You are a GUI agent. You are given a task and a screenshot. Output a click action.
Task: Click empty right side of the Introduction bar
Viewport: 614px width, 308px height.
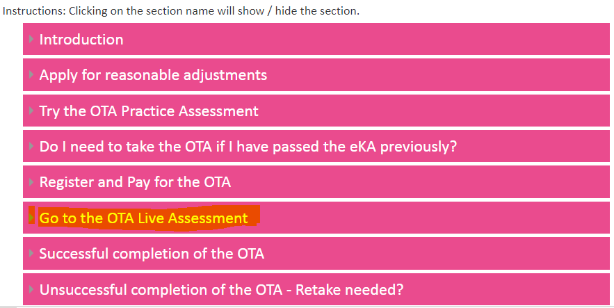[417, 40]
